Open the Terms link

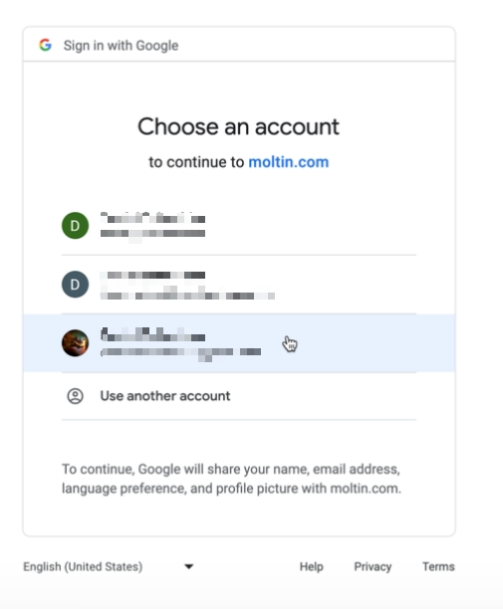(438, 566)
